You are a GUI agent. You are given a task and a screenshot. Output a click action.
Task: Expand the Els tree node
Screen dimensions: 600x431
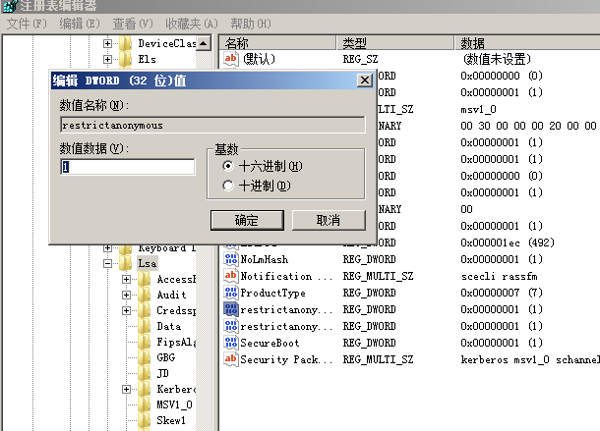point(107,59)
